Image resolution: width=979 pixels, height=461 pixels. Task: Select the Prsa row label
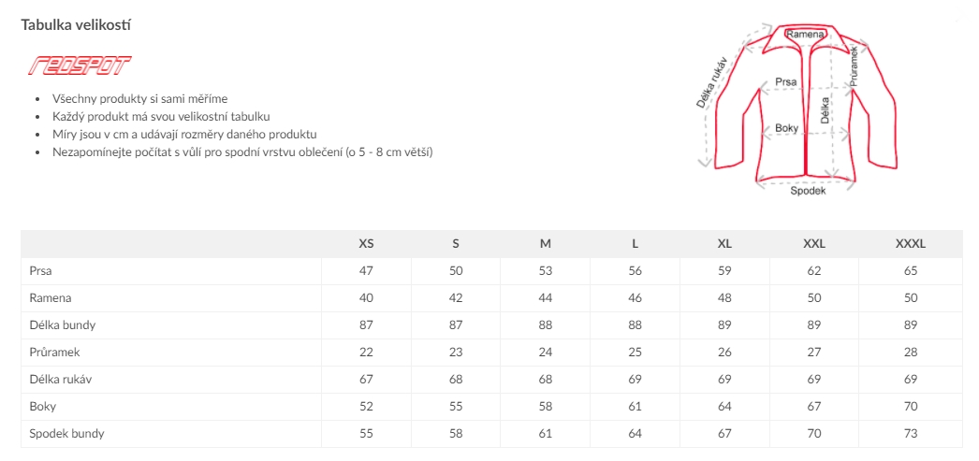click(40, 271)
